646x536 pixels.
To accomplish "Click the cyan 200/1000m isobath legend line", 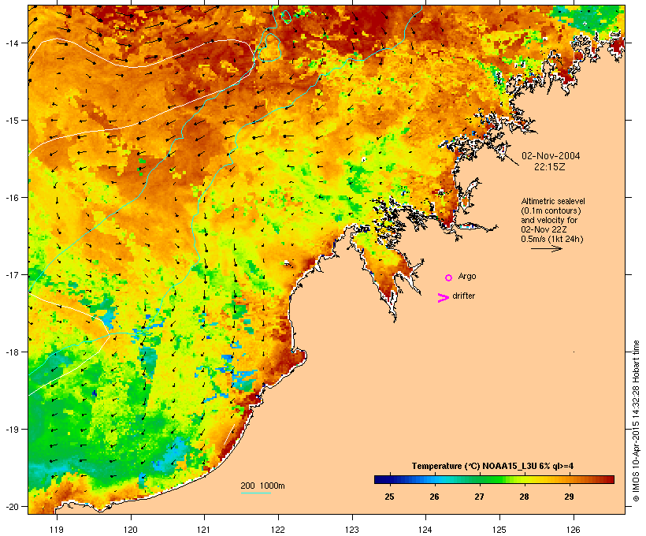I will 256,493.
